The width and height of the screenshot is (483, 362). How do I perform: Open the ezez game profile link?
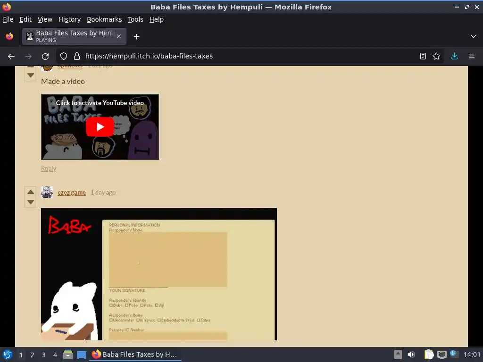pos(72,192)
